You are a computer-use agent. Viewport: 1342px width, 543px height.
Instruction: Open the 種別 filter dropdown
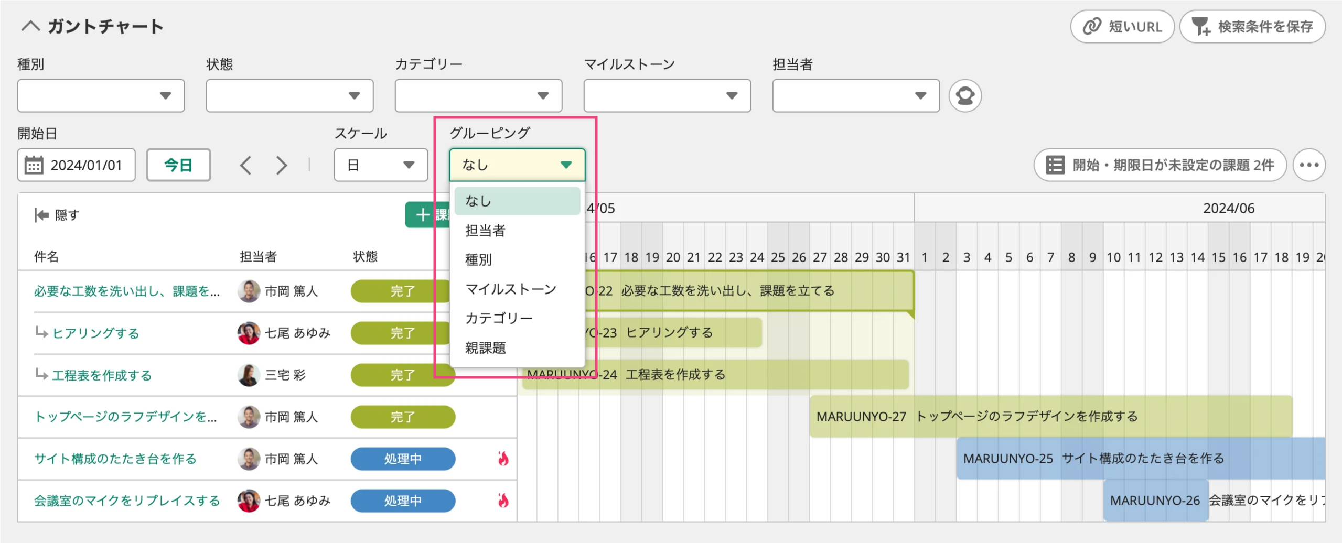[x=101, y=96]
